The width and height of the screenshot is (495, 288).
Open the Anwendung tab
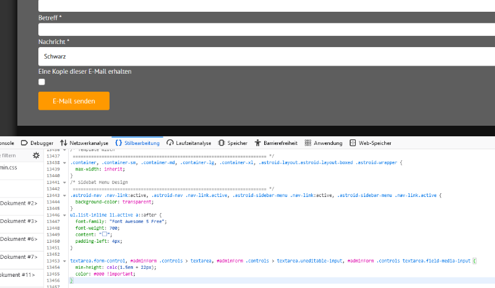point(323,143)
